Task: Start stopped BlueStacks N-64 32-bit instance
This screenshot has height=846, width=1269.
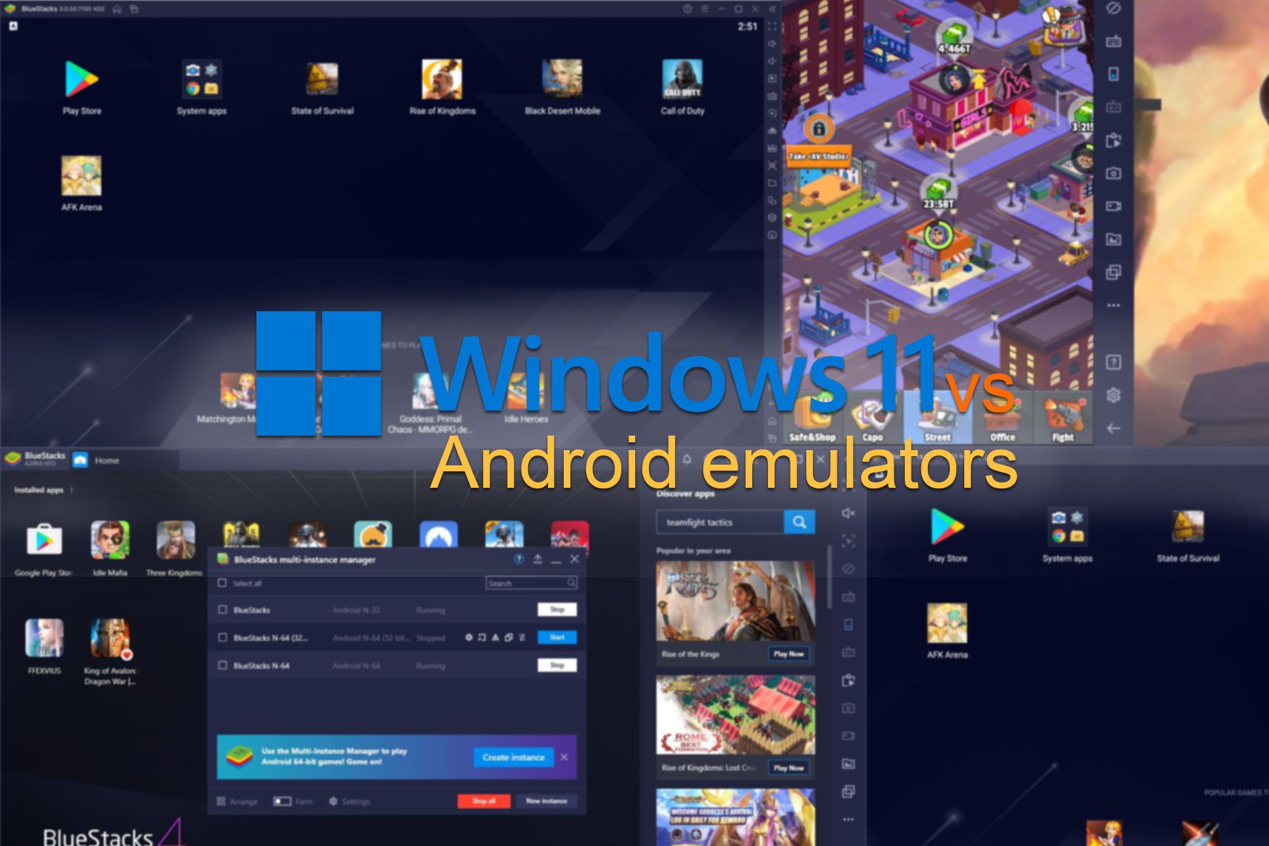Action: 557,636
